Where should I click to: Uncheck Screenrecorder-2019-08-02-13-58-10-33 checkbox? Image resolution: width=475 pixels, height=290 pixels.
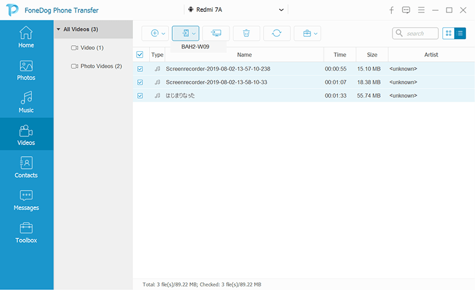click(x=140, y=82)
